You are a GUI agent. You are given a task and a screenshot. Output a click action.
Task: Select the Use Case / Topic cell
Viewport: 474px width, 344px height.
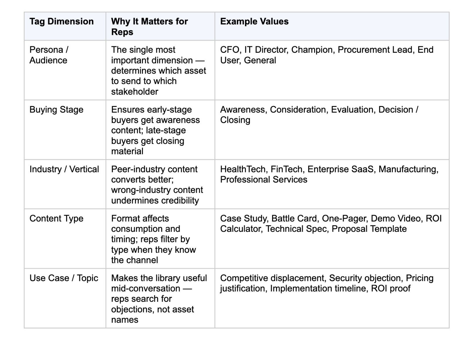pos(65,298)
